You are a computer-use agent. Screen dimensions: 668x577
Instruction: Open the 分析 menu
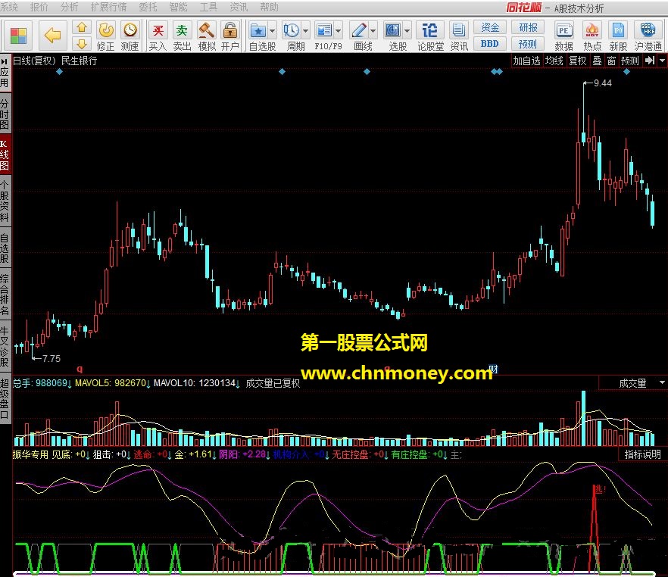point(70,7)
